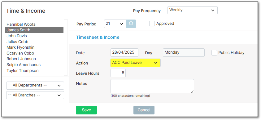The width and height of the screenshot is (261, 120).
Task: Click the Date field showing 28/04/2025
Action: [124, 52]
